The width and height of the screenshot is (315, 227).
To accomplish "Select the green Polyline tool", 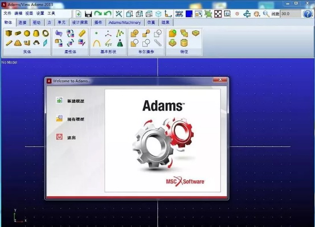I will point(120,34).
